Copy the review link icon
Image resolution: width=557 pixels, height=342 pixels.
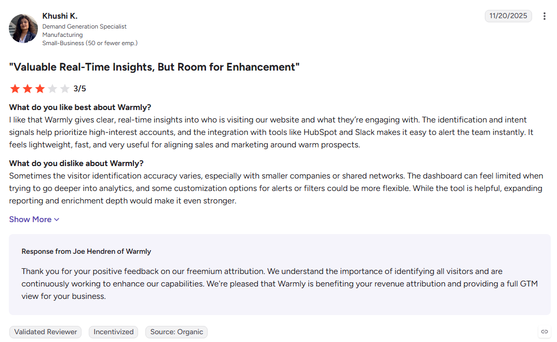coord(544,332)
